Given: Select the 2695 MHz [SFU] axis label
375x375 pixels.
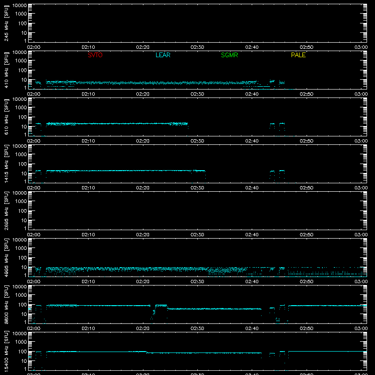Looking at the screenshot, I should point(7,210).
